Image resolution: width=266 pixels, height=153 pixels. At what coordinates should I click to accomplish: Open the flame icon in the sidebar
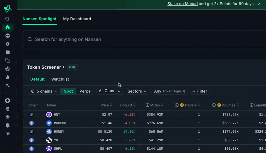pyautogui.click(x=8, y=77)
